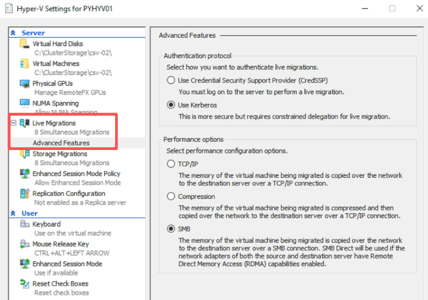428x300 pixels.
Task: Select the Compression performance option
Action: point(171,196)
